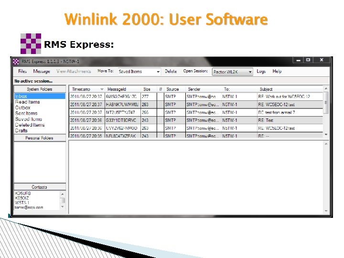Open the Files menu
This screenshot has width=344, height=258.
[22, 71]
